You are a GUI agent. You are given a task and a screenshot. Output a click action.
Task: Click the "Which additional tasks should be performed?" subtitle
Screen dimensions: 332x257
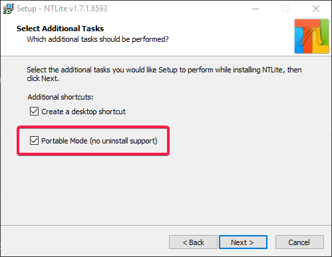(98, 39)
